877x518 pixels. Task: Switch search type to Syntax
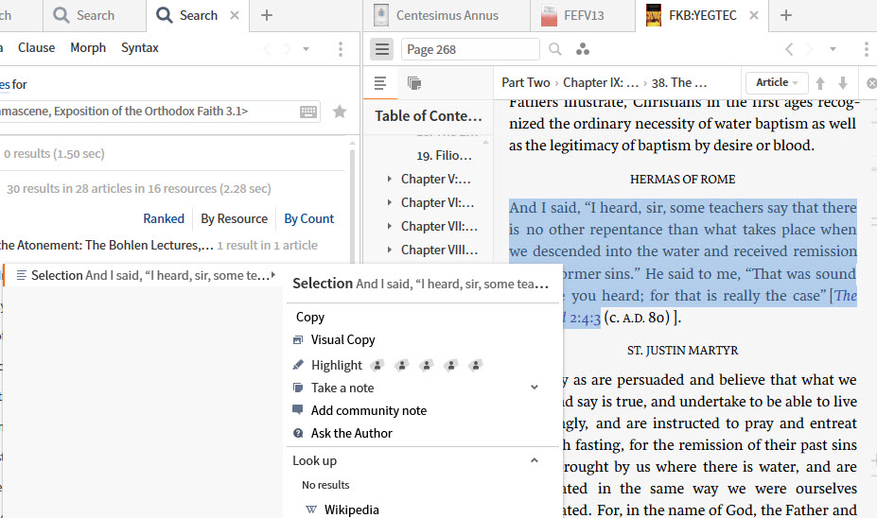tap(140, 48)
